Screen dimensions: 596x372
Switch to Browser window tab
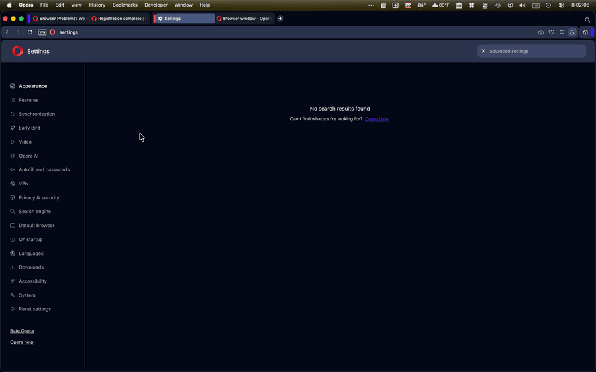pos(244,19)
